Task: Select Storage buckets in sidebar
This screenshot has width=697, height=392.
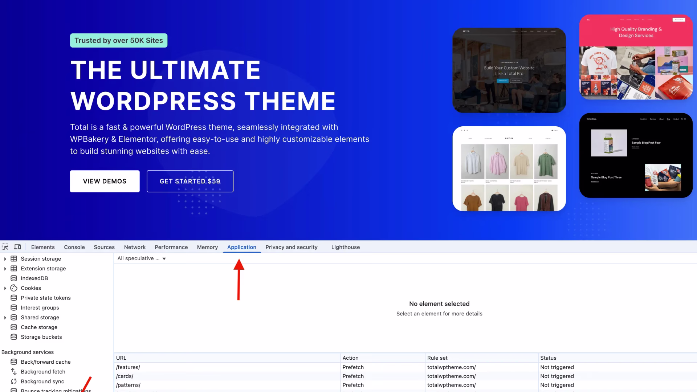Action: point(41,337)
